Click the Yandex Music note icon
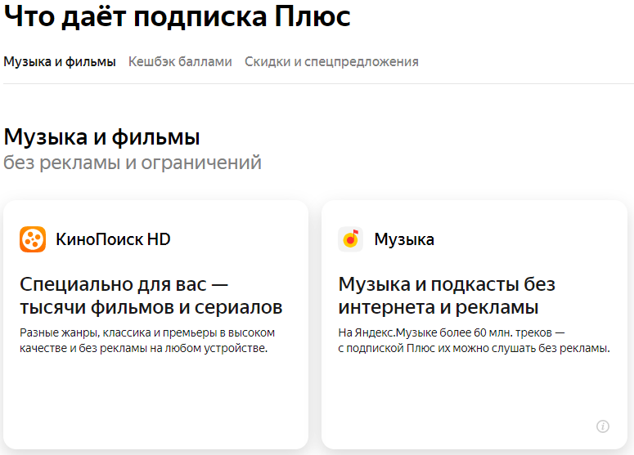The height and width of the screenshot is (455, 634). (351, 239)
